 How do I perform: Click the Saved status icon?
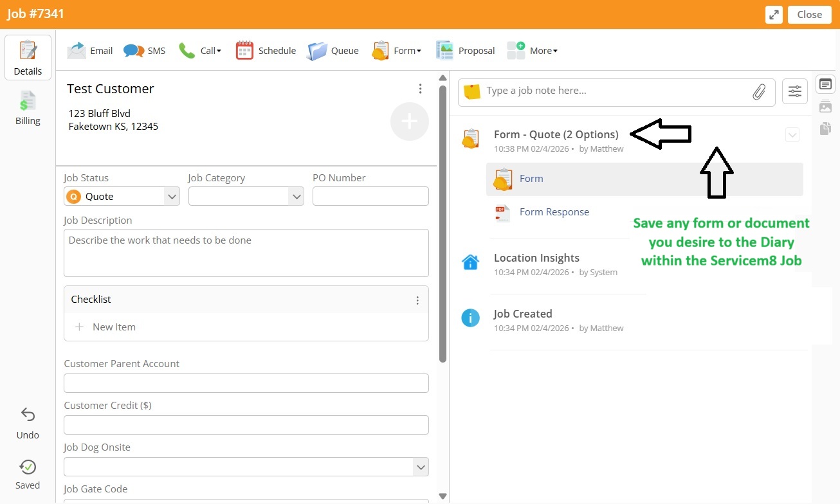click(28, 467)
